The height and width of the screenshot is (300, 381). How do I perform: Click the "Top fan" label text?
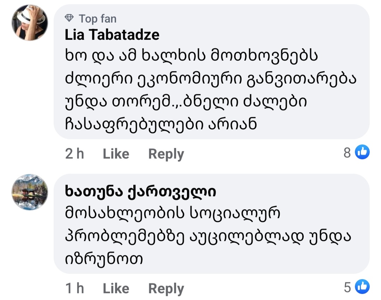coord(97,18)
